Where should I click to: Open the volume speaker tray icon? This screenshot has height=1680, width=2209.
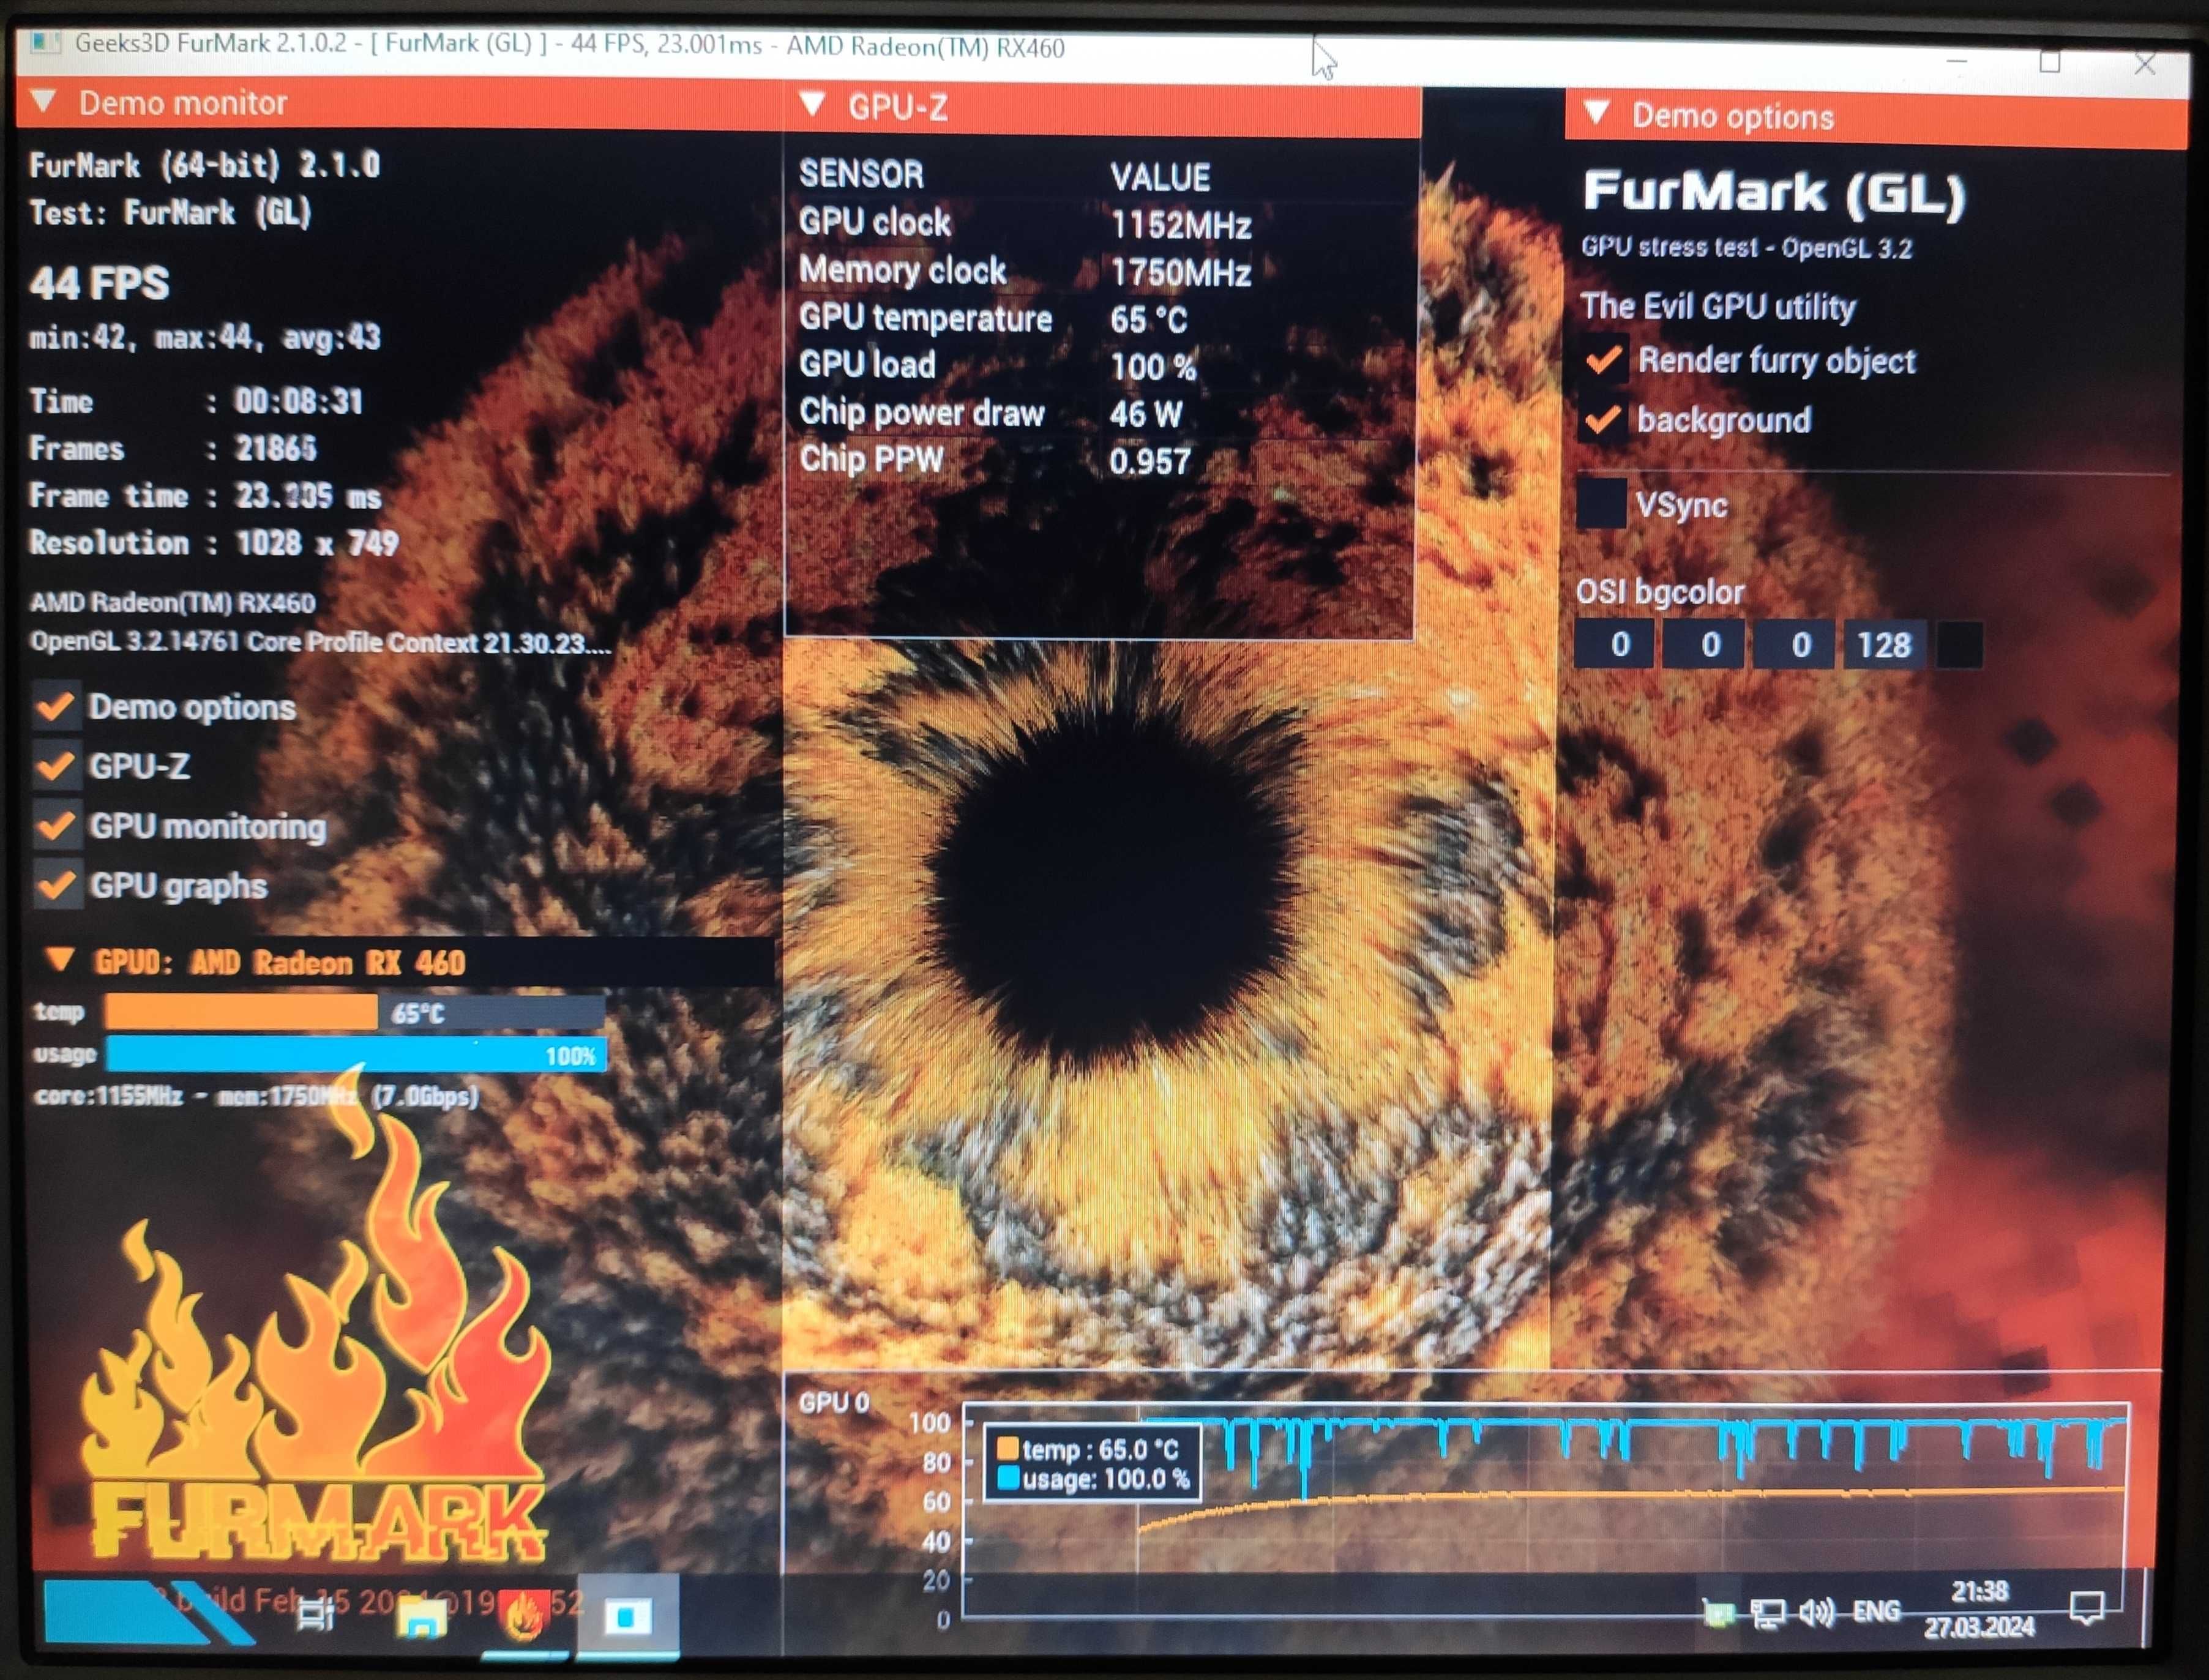(1817, 1611)
